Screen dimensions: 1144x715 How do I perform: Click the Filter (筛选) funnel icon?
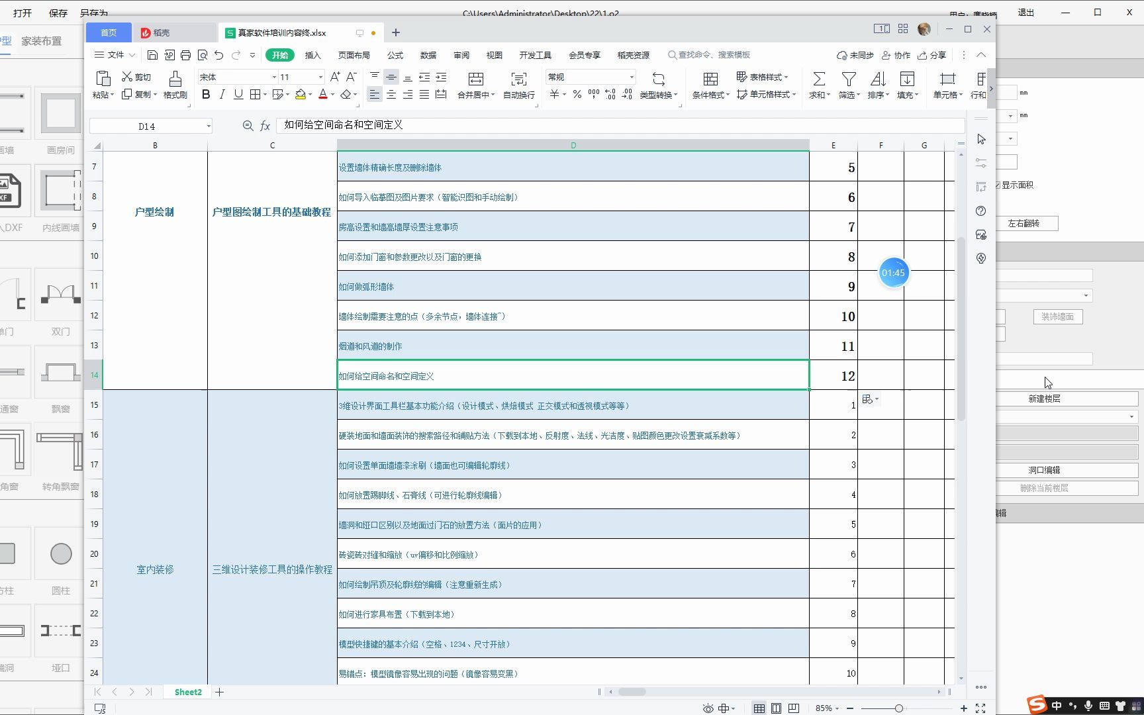click(849, 79)
